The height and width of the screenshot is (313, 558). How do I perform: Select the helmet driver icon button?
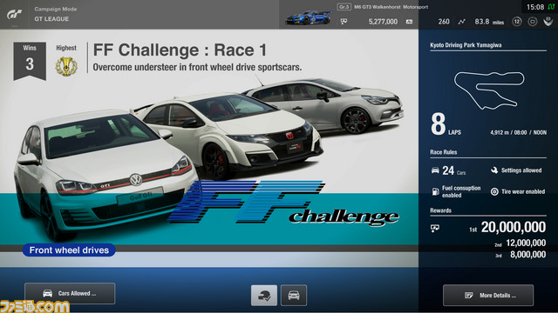264,295
